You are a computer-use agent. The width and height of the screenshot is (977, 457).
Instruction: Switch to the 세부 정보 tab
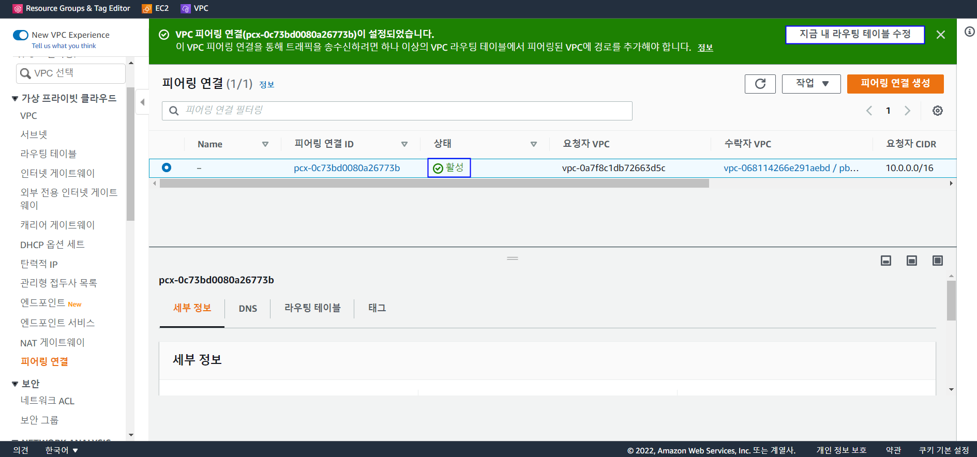(192, 308)
